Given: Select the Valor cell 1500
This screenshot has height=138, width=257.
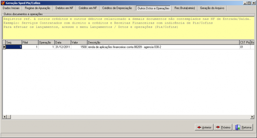Looking at the screenshot, I should [79, 47].
